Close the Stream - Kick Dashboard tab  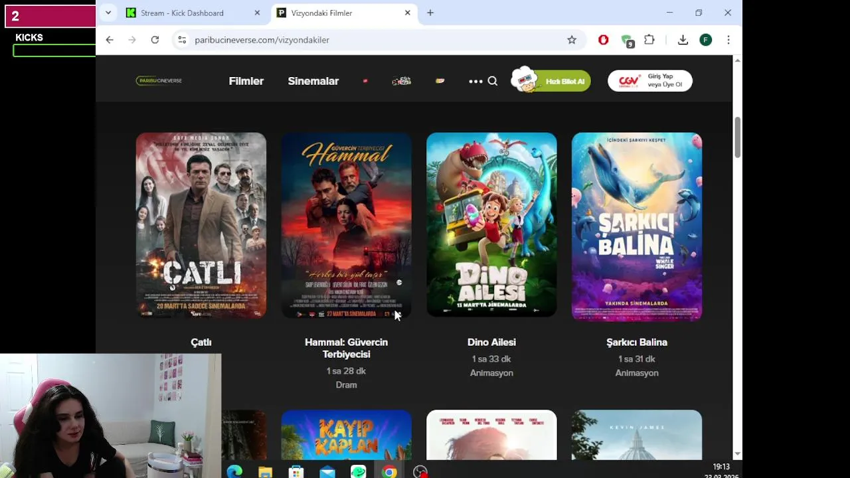point(257,13)
